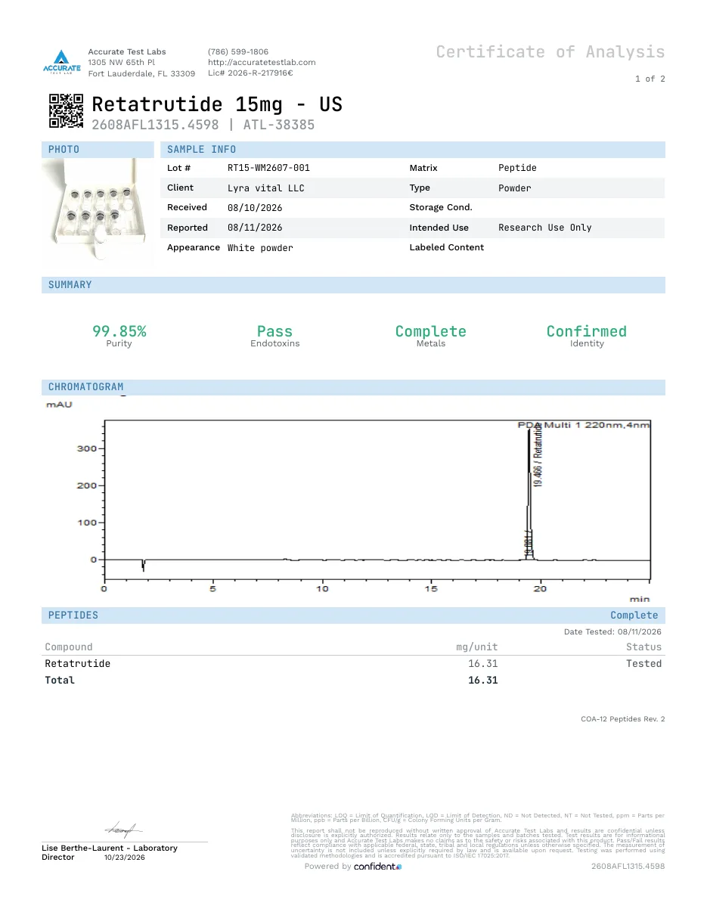Click the 99.85% purity value
Image resolution: width=707 pixels, height=915 pixels.
[119, 331]
